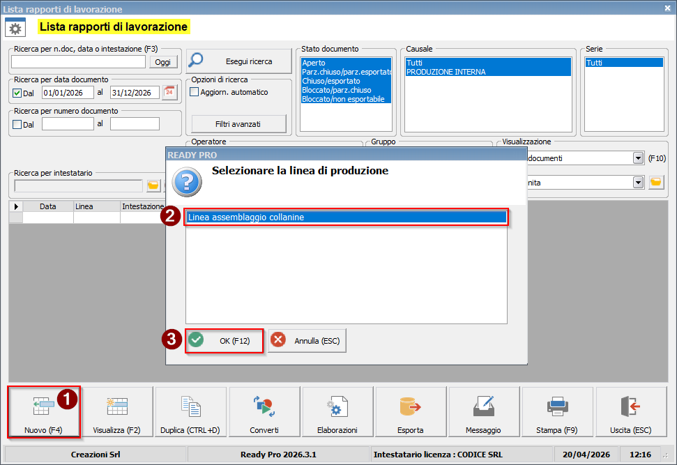Uncheck the Dal date filter checkbox

coord(17,93)
